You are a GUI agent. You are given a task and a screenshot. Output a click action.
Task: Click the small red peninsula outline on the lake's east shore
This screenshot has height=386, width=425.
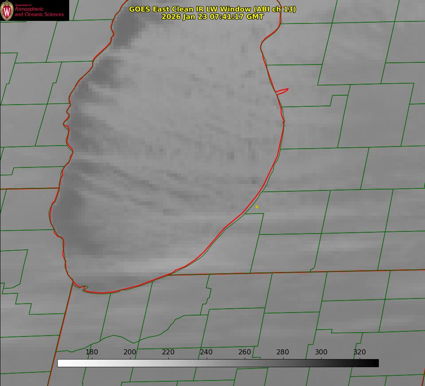click(x=282, y=91)
